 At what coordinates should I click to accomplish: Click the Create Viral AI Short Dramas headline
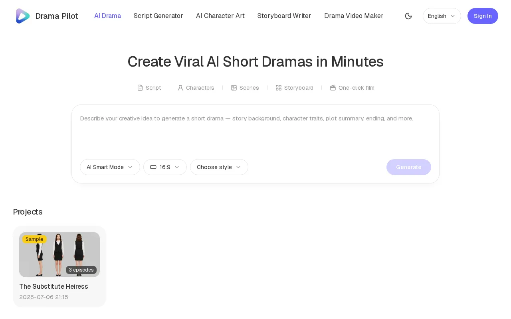click(x=255, y=61)
